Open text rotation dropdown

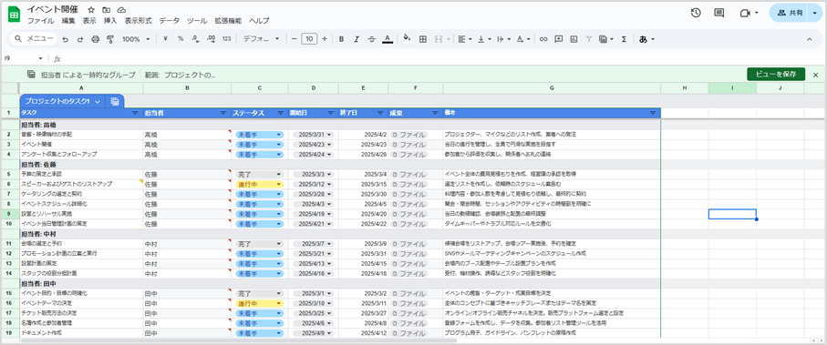tap(522, 39)
